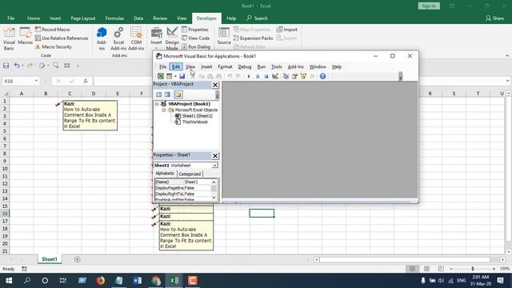The height and width of the screenshot is (288, 512).
Task: Open the Name Box dropdown arrow
Action: pyautogui.click(x=36, y=81)
